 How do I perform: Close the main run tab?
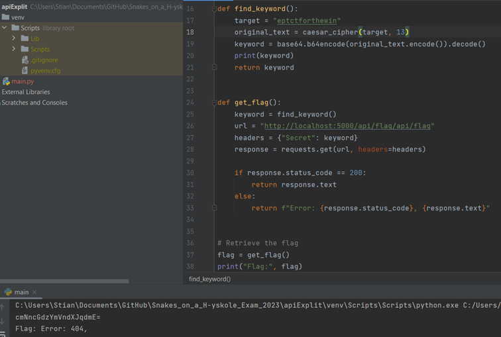[x=34, y=293]
